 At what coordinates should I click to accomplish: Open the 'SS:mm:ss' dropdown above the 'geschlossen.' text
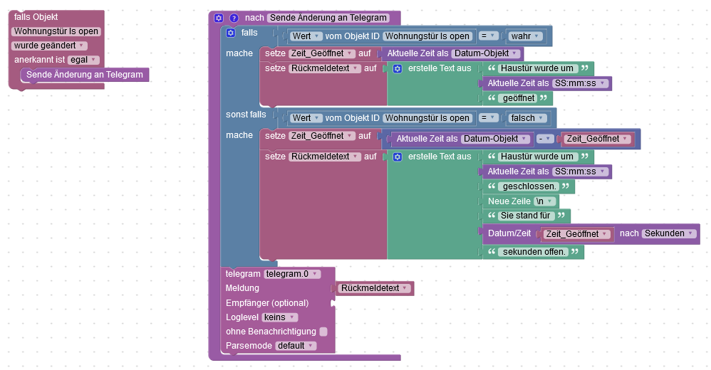tap(581, 171)
